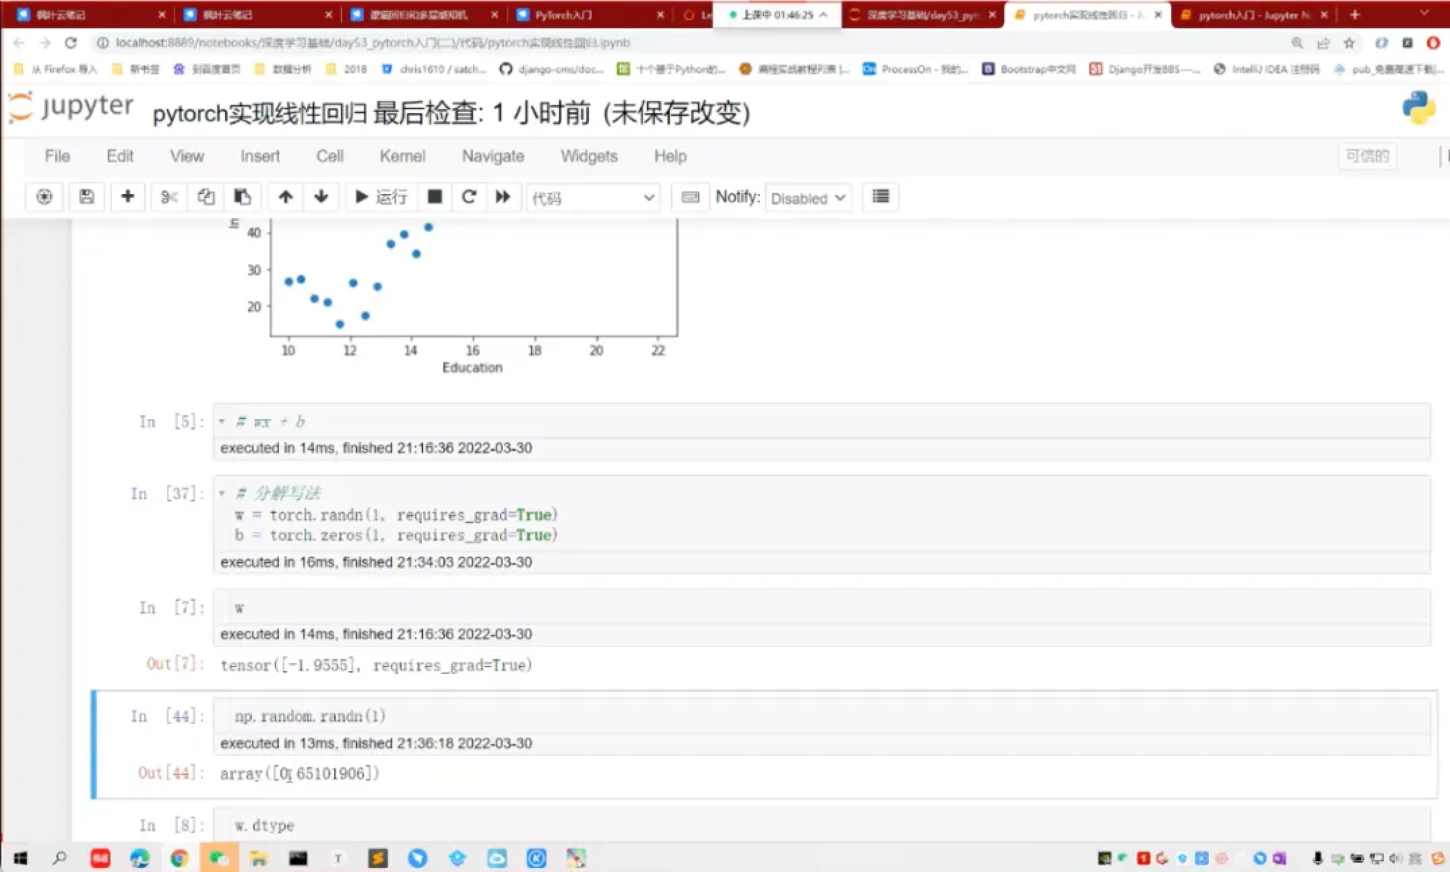Move the selected cell down
Screen dimensions: 1450x872
[321, 197]
